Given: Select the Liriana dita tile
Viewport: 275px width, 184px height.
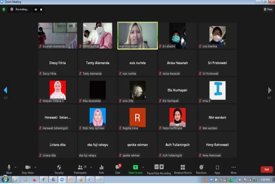Looking at the screenshot, I should (58, 145).
